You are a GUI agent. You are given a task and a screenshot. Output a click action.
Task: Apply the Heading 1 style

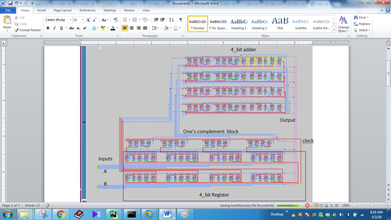(239, 24)
